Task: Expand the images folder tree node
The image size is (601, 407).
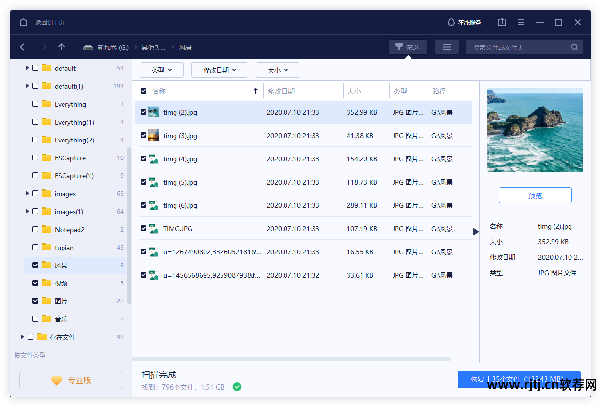Action: 28,194
